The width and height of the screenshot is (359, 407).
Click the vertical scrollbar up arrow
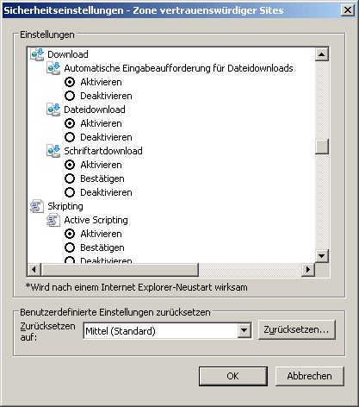click(322, 54)
